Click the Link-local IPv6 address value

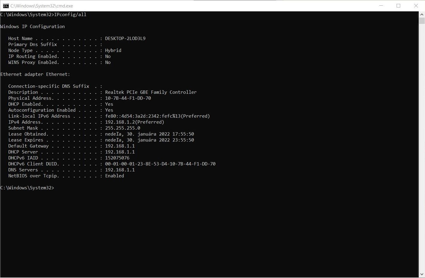[x=157, y=116]
